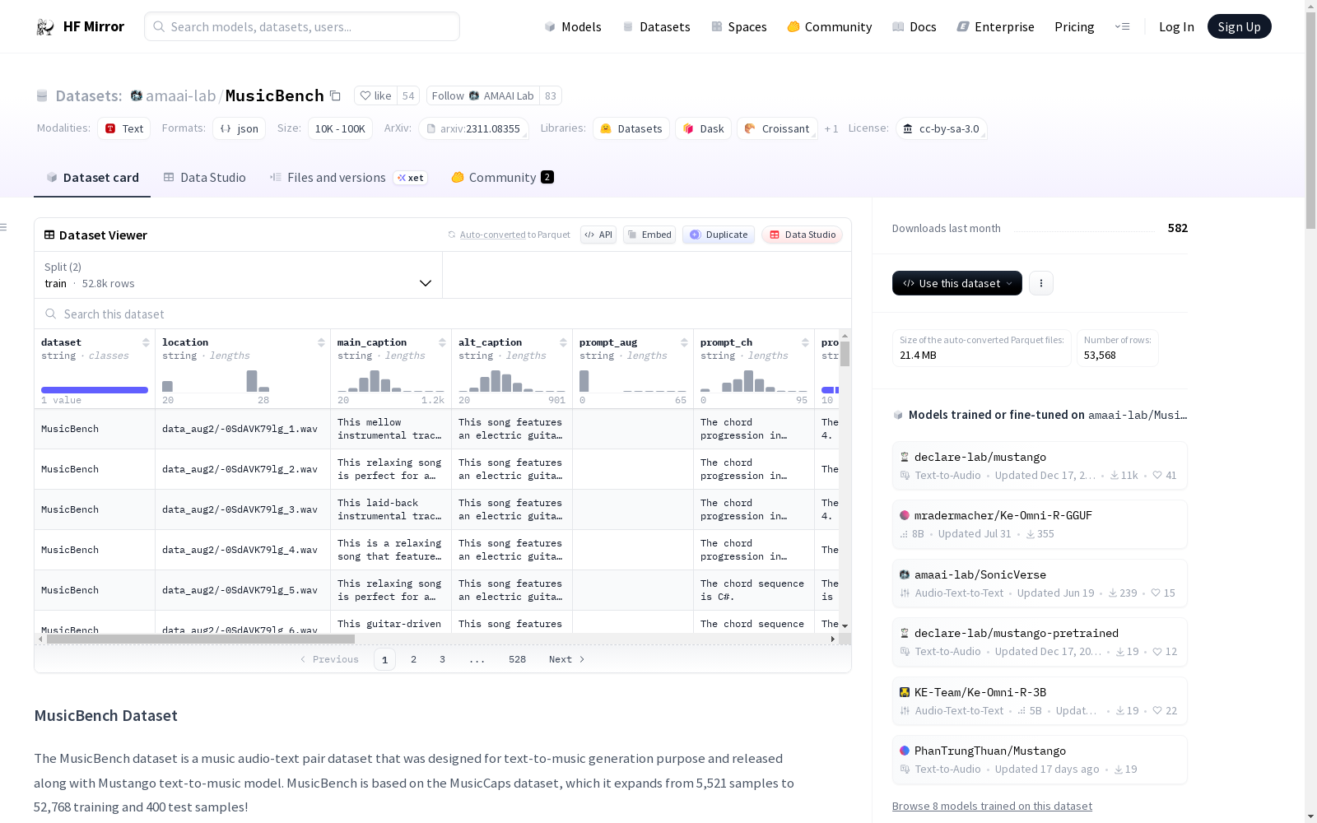Switch to the Dataset card tab
1317x823 pixels.
click(x=92, y=178)
